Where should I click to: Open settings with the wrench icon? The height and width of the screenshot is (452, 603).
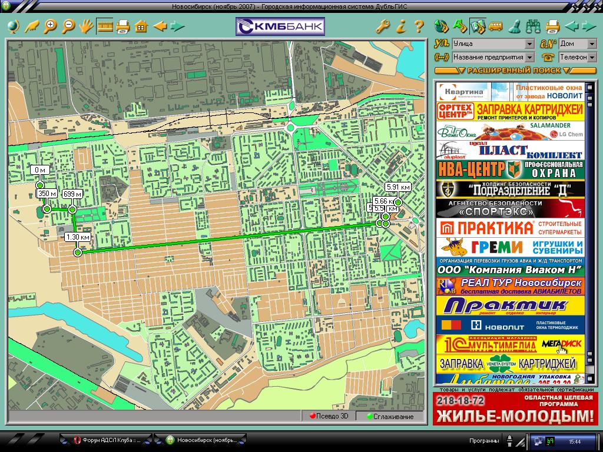[x=382, y=26]
